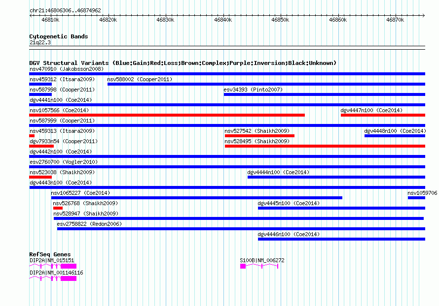Viewport: 439px width, 306px height.
Task: Open the dgv4442n100 (Coe2014) variant label
Action: click(x=61, y=152)
